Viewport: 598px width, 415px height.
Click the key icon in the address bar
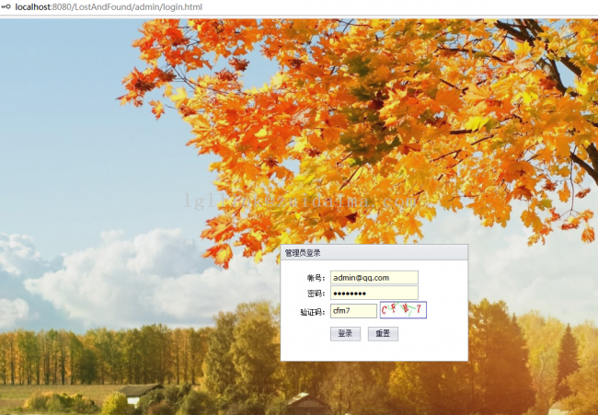coord(6,7)
